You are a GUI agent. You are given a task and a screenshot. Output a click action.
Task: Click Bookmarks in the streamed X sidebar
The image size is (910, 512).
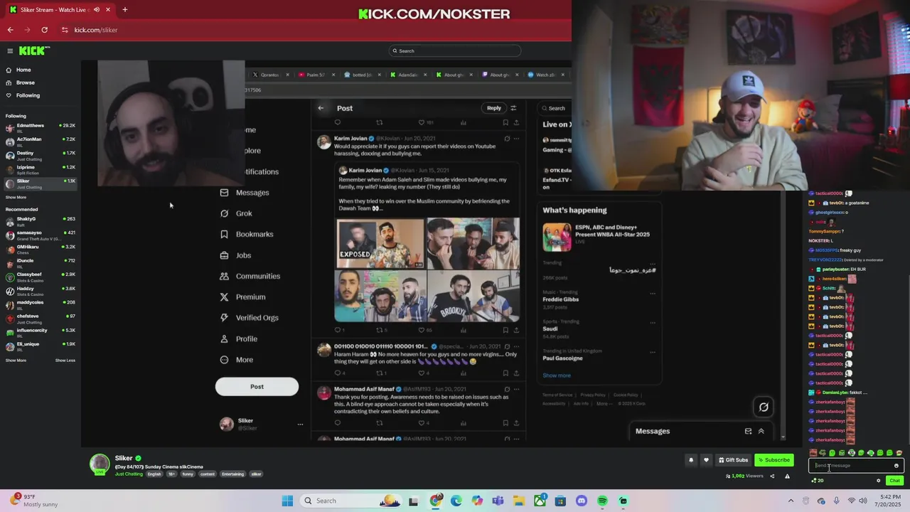click(x=247, y=234)
